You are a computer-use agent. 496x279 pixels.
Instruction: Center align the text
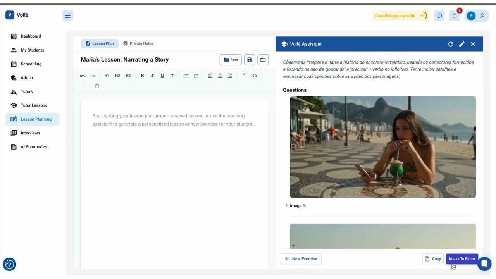tap(220, 76)
